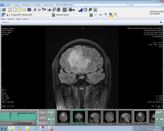Click the All Studies breadcrumb
The width and height of the screenshot is (164, 131).
[x=37, y=5]
